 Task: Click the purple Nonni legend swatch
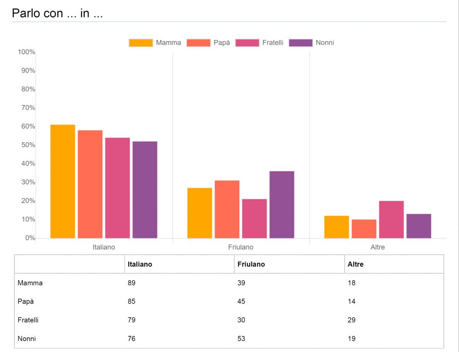coord(300,43)
